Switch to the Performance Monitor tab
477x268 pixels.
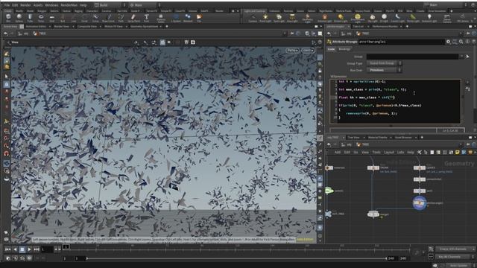[x=385, y=27]
